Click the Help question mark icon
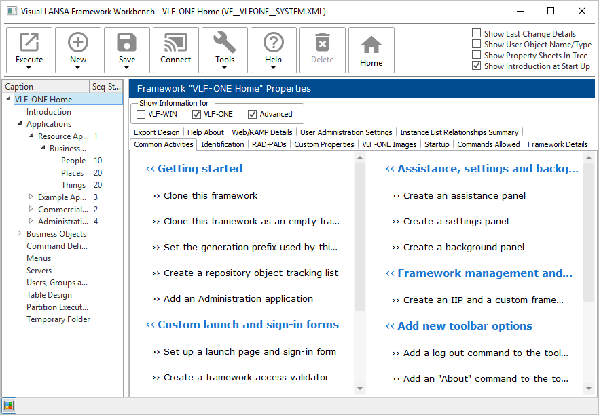Image resolution: width=599 pixels, height=415 pixels. [274, 43]
